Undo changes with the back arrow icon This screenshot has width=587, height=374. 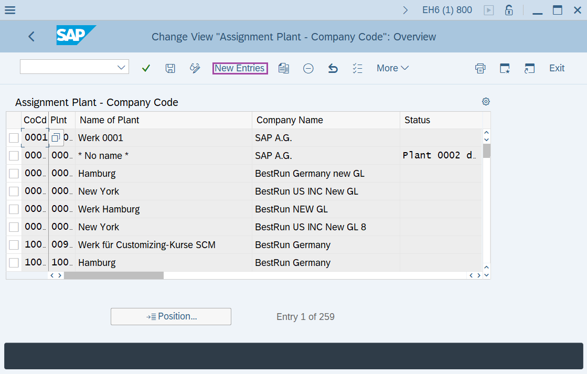(x=333, y=68)
